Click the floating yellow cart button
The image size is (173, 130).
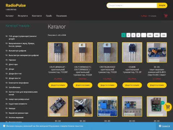(x=168, y=107)
